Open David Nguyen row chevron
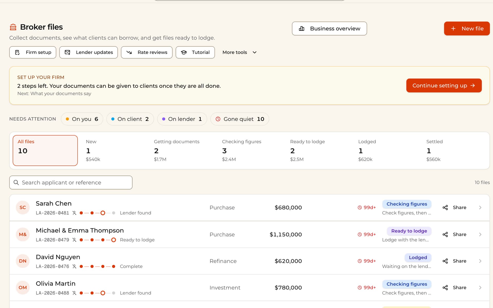Viewport: 493px width, 308px height. tap(480, 261)
